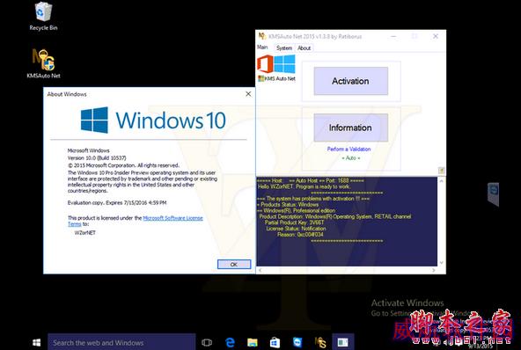Image resolution: width=521 pixels, height=350 pixels.
Task: Click OK in About Windows dialog
Action: coord(234,265)
